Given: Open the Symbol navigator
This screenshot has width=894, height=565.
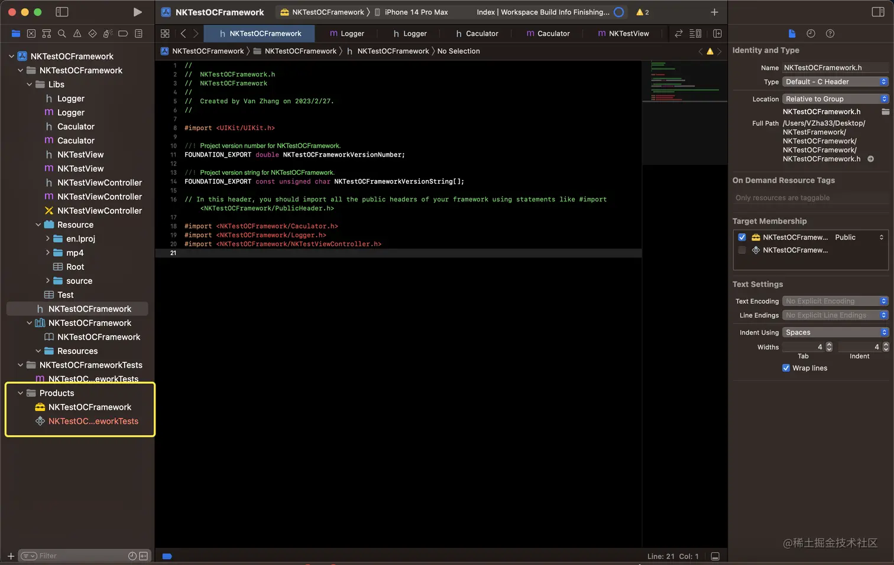Looking at the screenshot, I should pyautogui.click(x=47, y=34).
